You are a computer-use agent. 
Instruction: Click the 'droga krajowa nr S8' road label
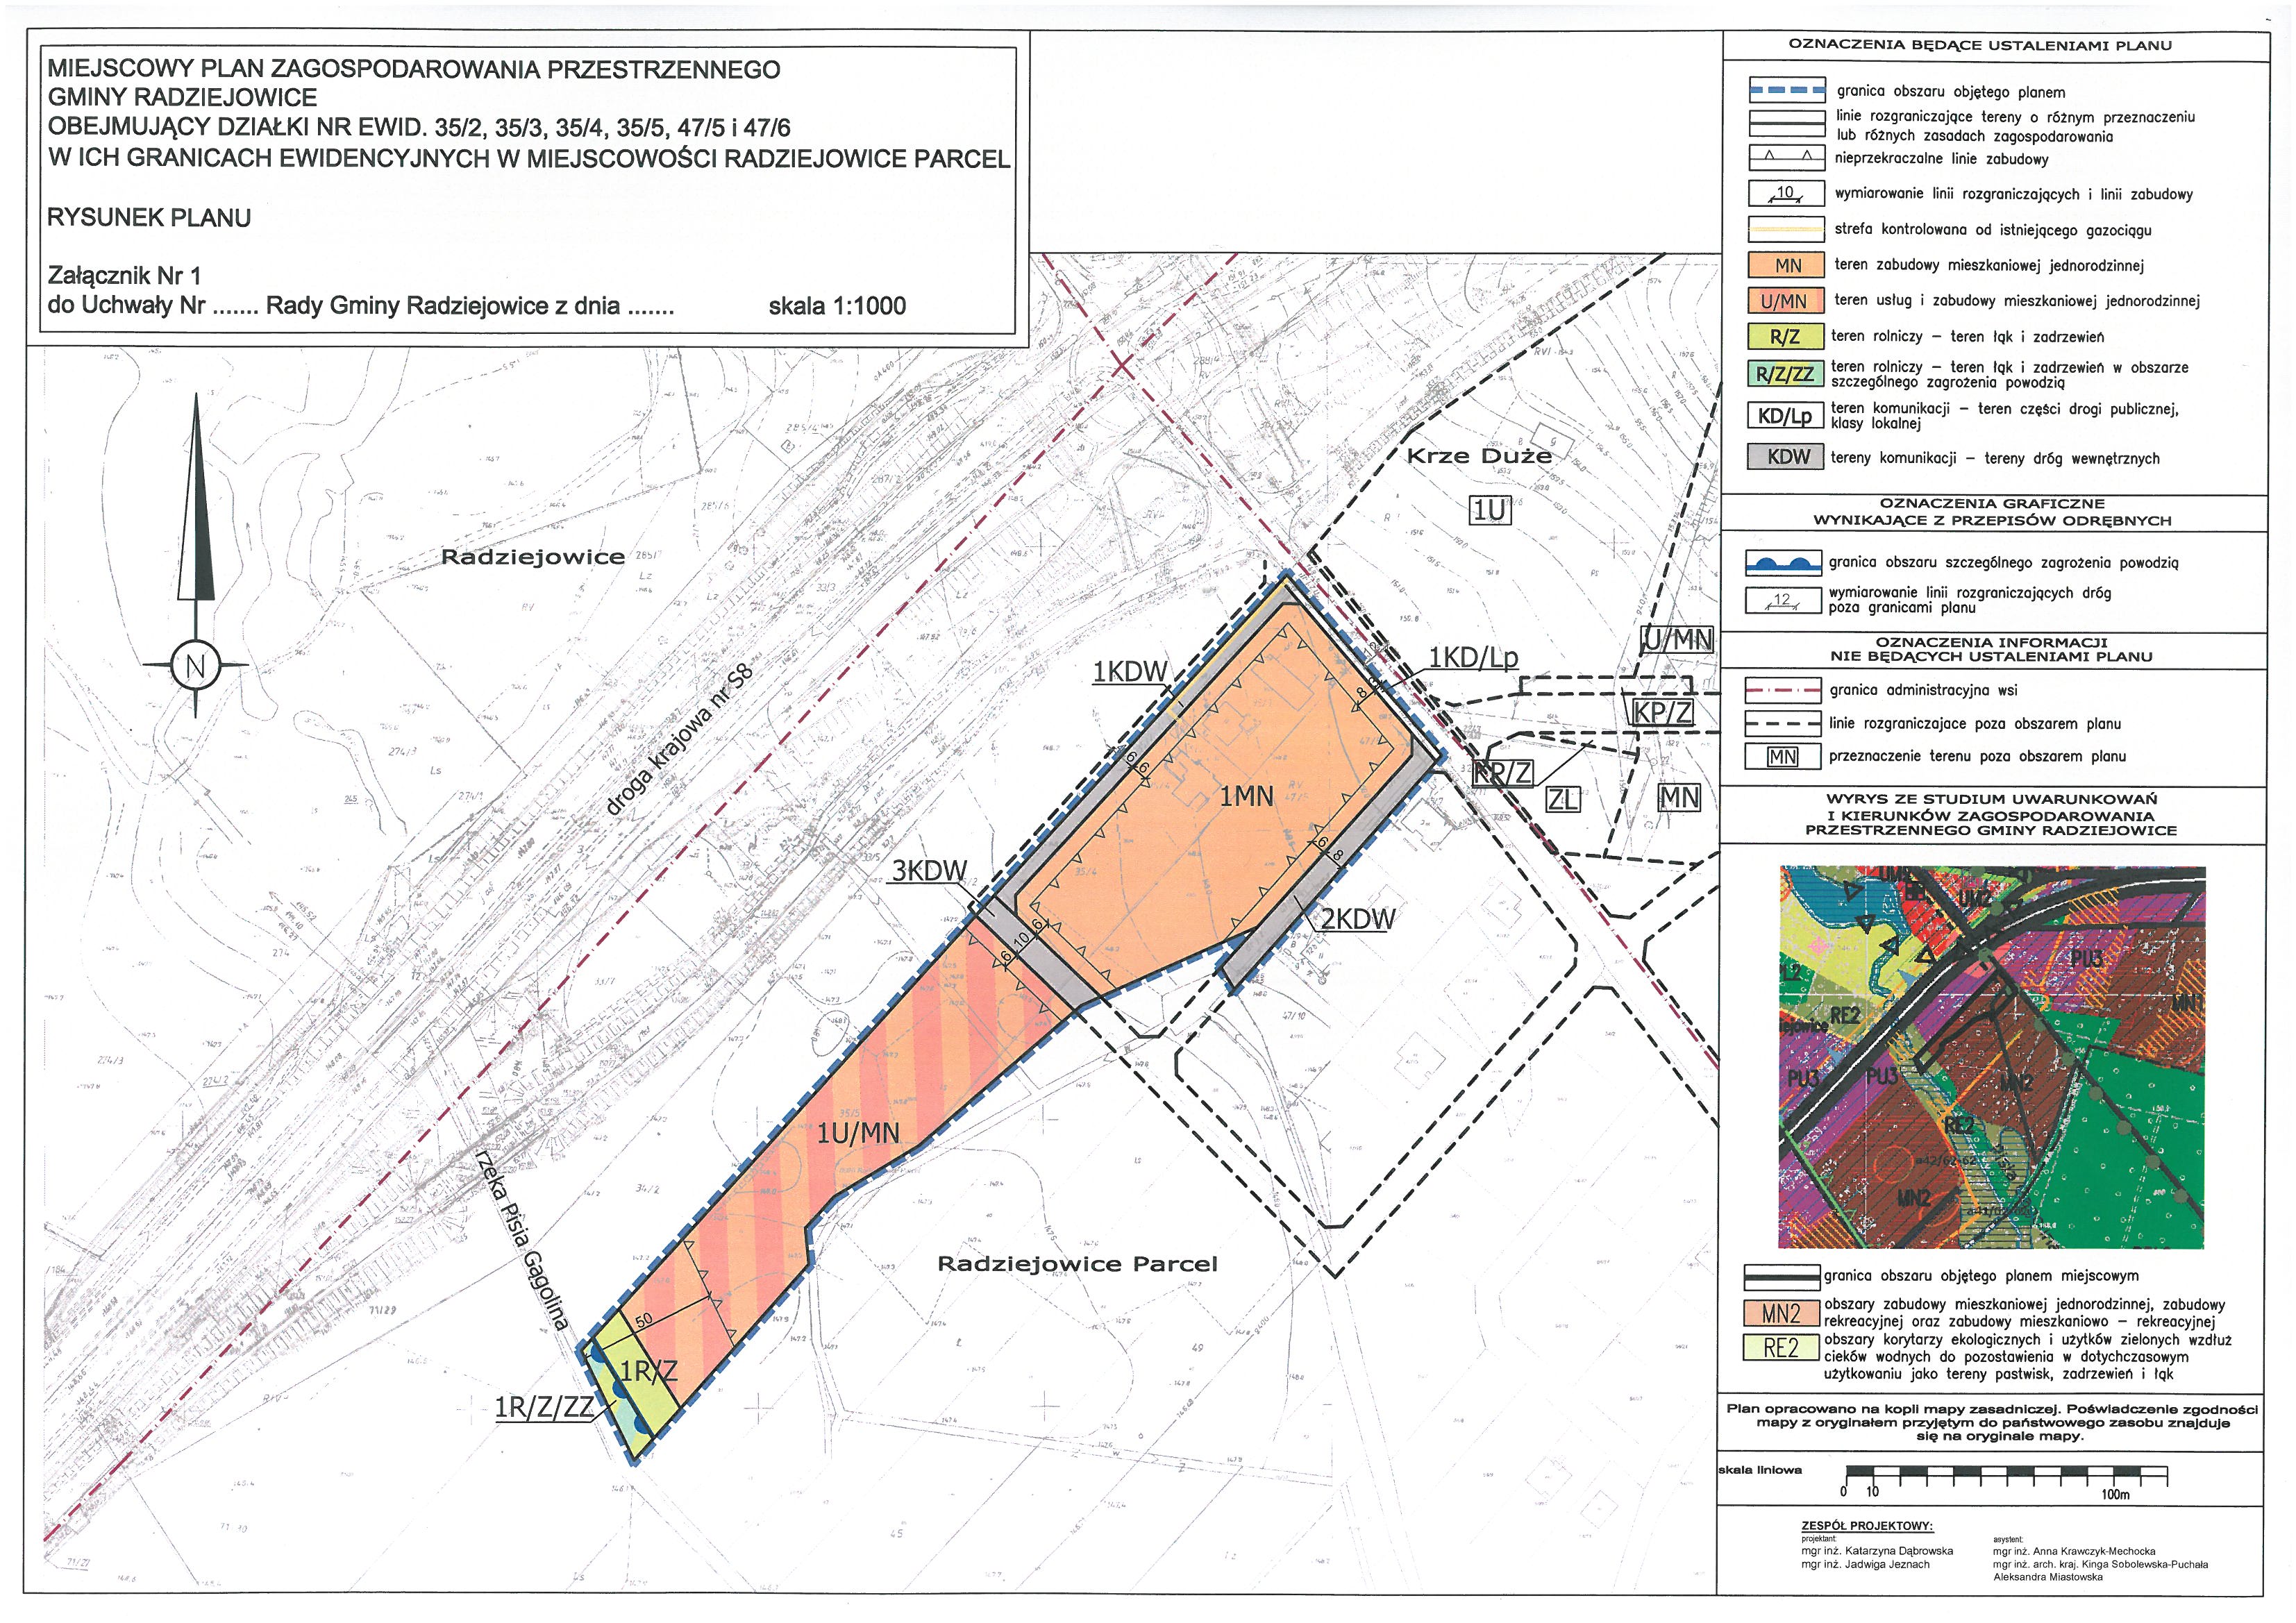678,741
